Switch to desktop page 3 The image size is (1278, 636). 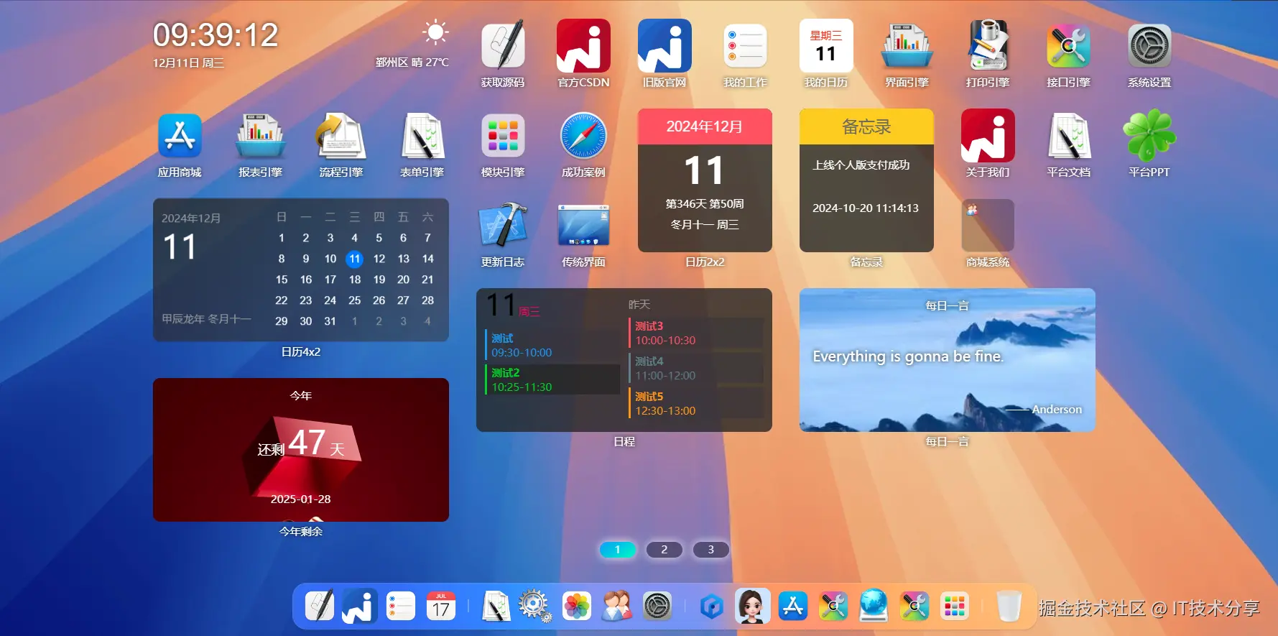click(x=710, y=550)
